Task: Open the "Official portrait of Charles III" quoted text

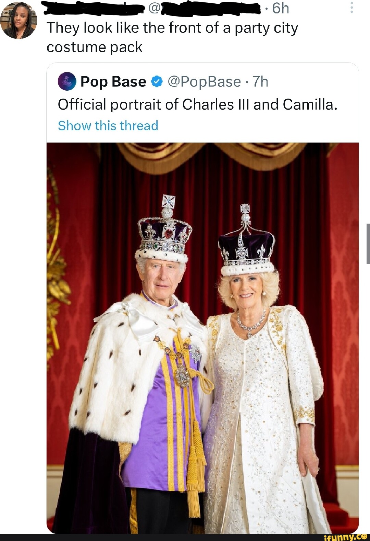Action: pyautogui.click(x=198, y=104)
